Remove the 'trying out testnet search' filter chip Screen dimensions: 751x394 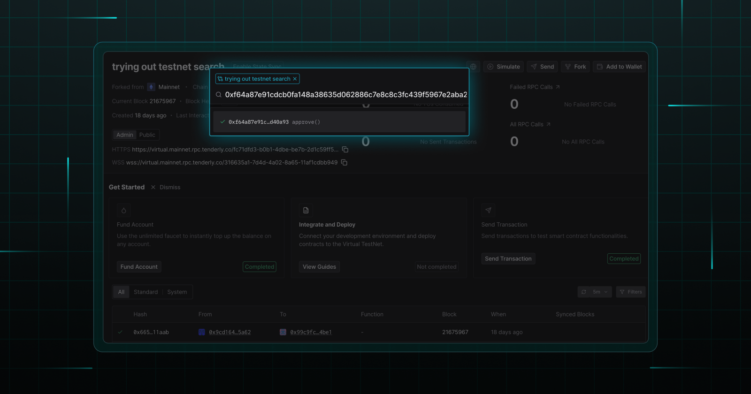point(295,79)
